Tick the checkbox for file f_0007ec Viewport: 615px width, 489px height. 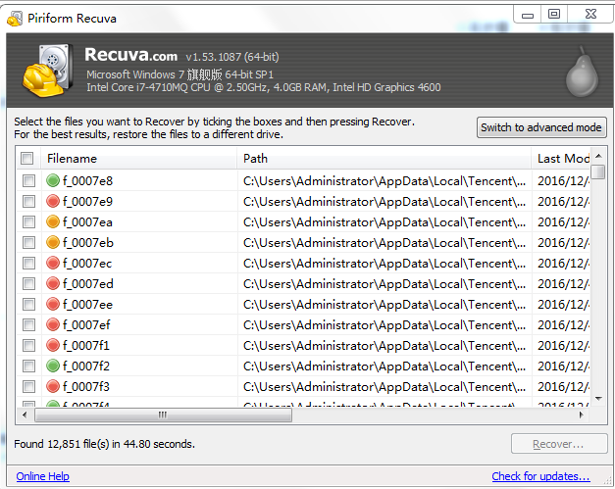tap(27, 263)
